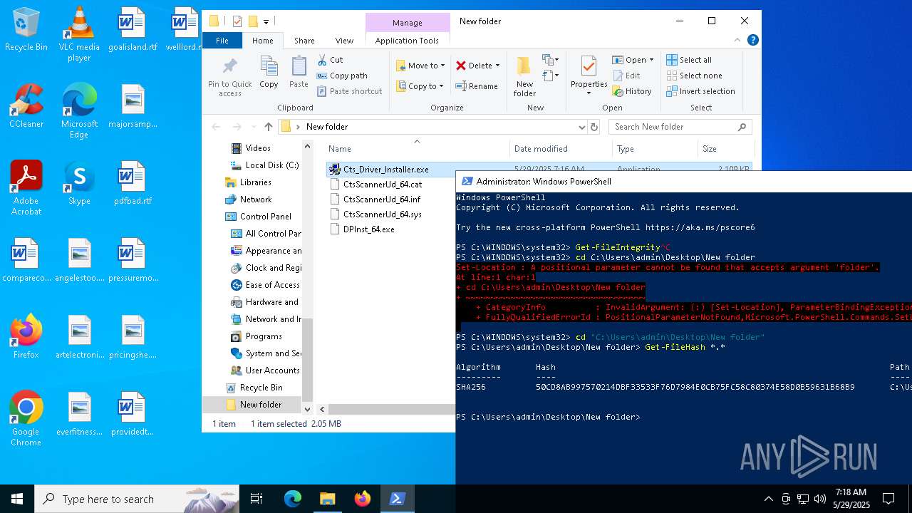The height and width of the screenshot is (513, 912).
Task: Click volume icon in system tray
Action: (x=820, y=499)
